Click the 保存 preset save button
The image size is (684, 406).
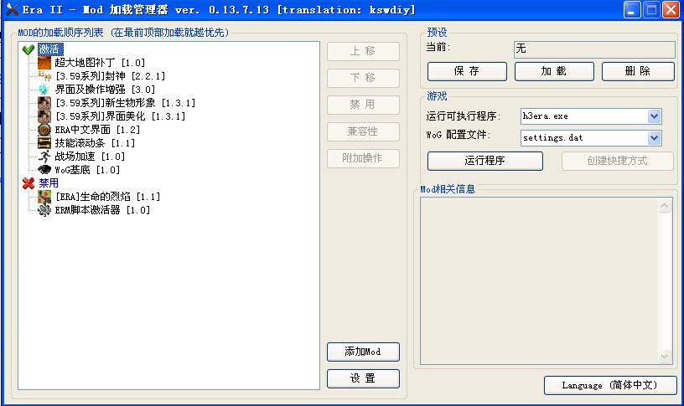[x=467, y=71]
